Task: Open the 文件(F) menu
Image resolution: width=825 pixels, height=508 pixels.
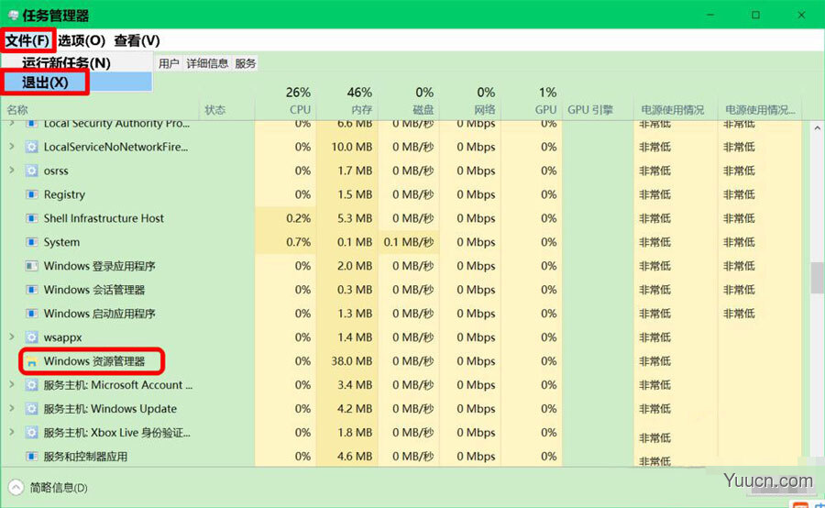Action: [x=27, y=40]
